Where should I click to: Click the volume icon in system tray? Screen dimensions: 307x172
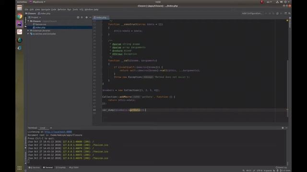pyautogui.click(x=282, y=2)
